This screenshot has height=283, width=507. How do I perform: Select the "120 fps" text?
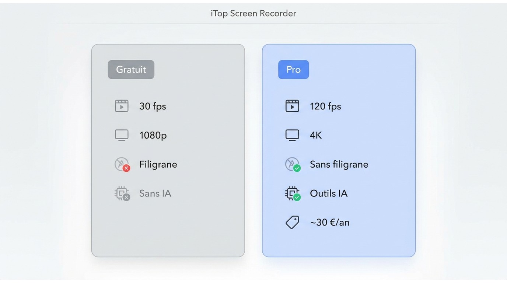click(x=325, y=106)
